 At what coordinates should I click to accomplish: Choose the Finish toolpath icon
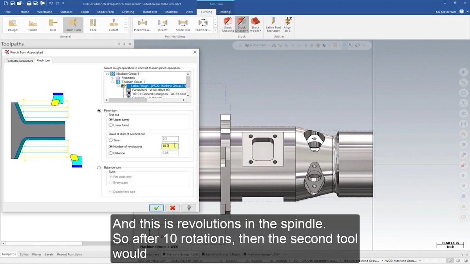click(x=33, y=25)
